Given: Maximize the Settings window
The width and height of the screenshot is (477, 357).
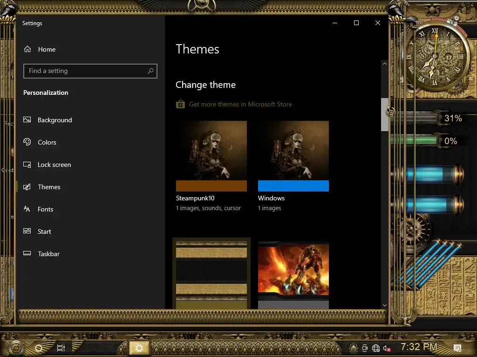Looking at the screenshot, I should click(x=356, y=23).
